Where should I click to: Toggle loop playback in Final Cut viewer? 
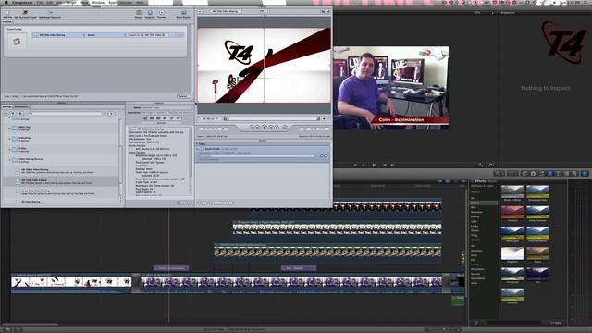click(491, 165)
